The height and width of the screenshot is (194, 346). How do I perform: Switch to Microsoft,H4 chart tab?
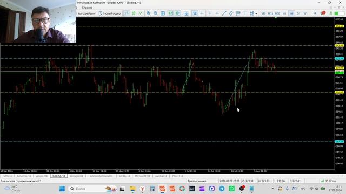coord(142,176)
